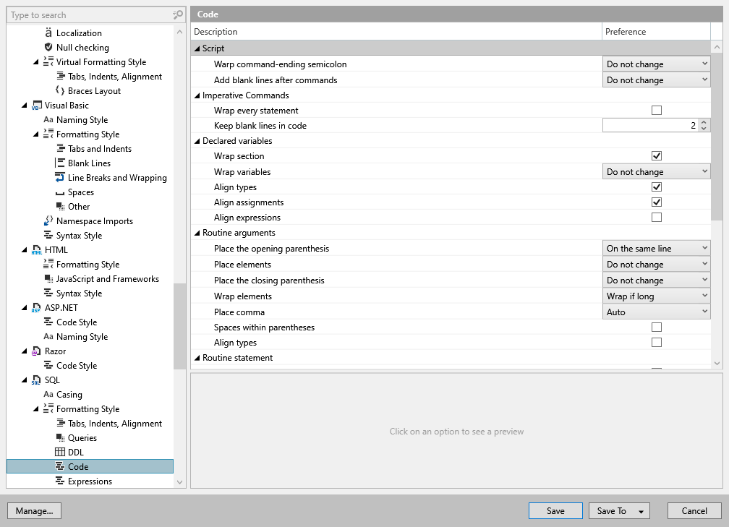
Task: Click the Preference column header
Action: (x=656, y=32)
